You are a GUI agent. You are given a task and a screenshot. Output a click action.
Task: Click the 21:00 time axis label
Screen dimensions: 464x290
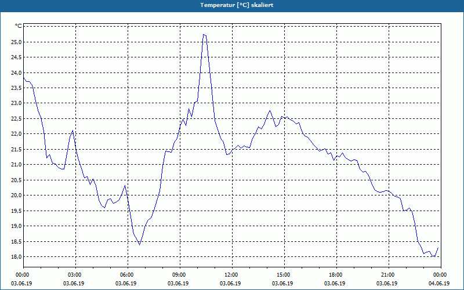pos(389,275)
